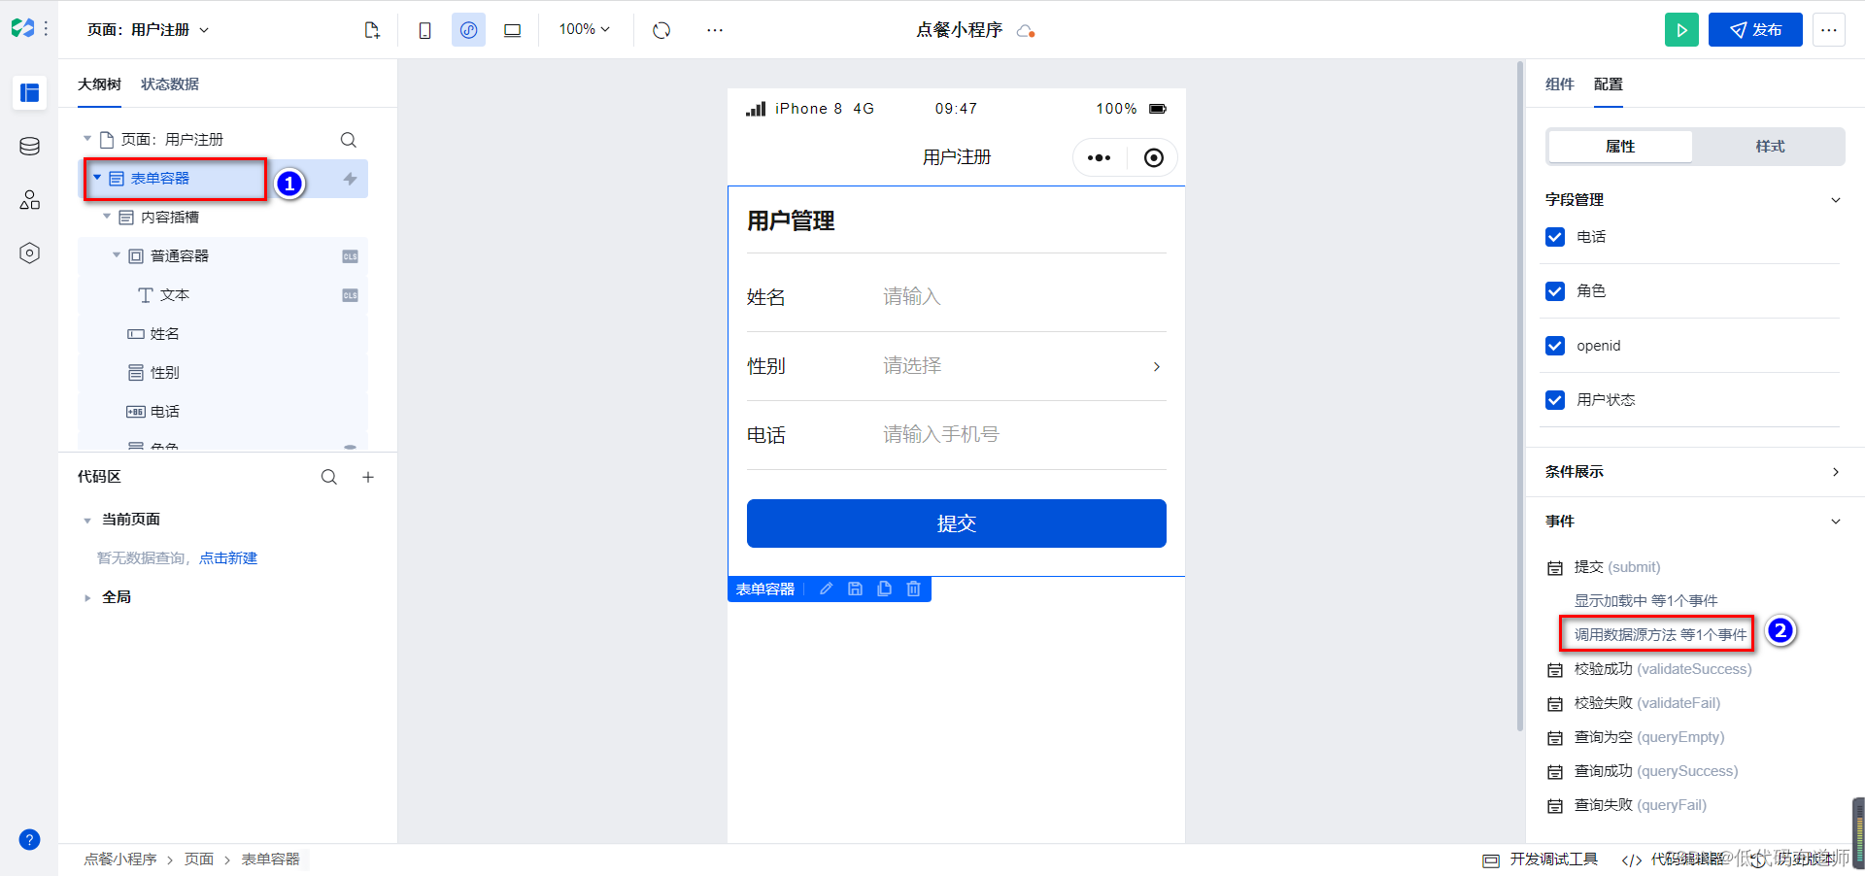Open the 性别 select field in preview

click(1025, 366)
